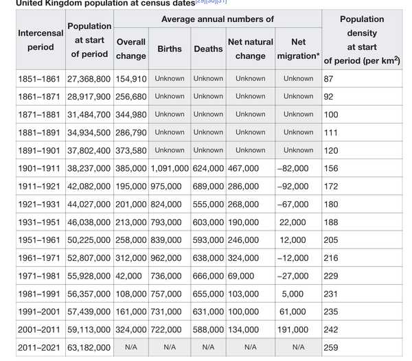412x361 pixels.
Task: Select the 1961–1971 period cell
Action: pos(41,258)
